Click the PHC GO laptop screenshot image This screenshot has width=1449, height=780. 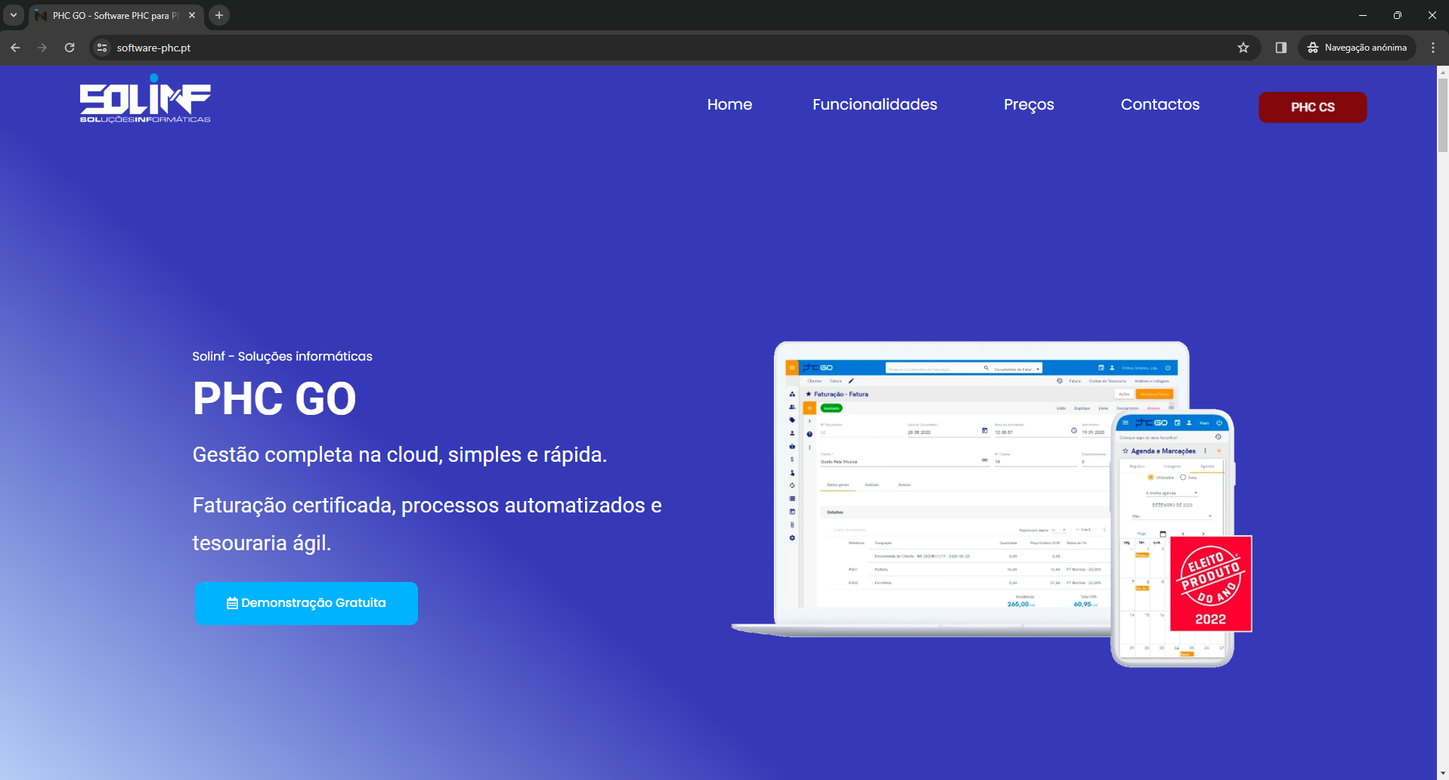[960, 487]
